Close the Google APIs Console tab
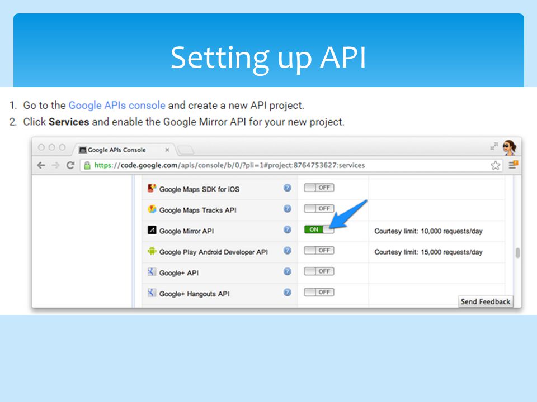This screenshot has height=402, width=537. point(167,150)
